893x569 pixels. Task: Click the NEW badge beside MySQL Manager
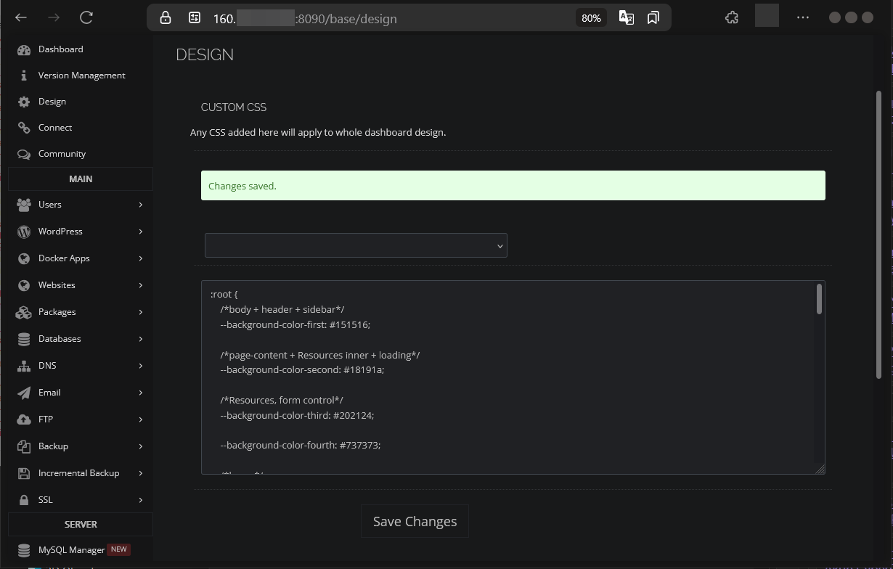coord(118,549)
